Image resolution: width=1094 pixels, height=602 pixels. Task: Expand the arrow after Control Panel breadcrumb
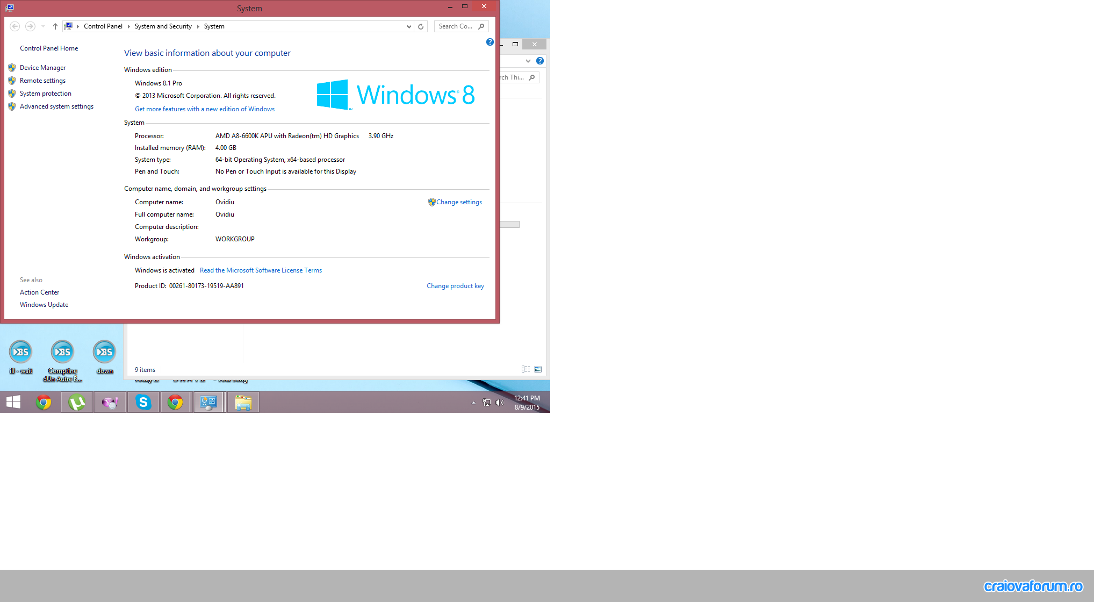[128, 26]
